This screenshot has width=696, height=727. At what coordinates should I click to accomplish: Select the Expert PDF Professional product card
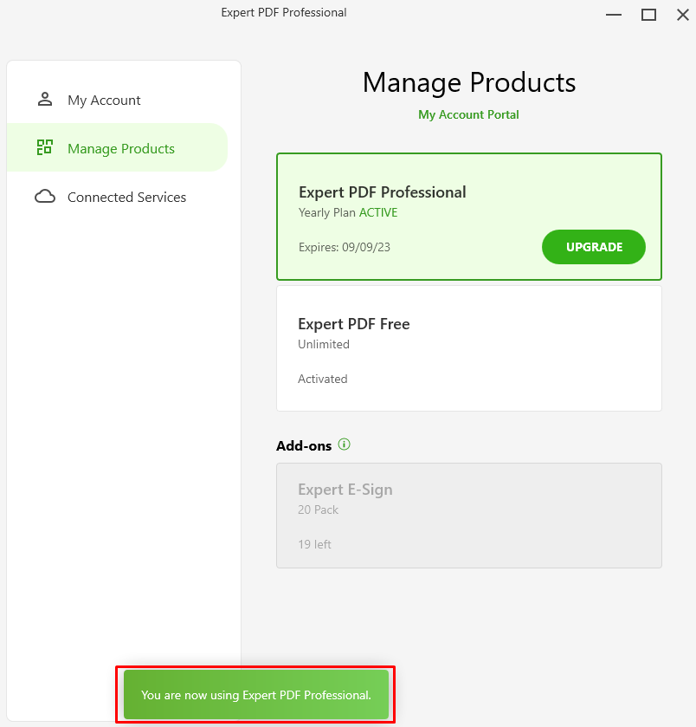click(x=469, y=217)
